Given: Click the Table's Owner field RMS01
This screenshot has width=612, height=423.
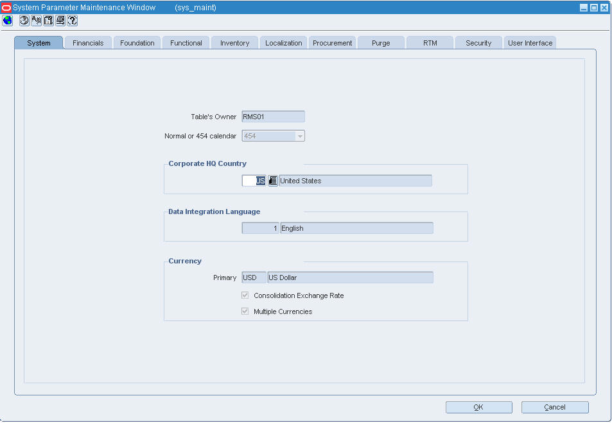Looking at the screenshot, I should (x=273, y=117).
